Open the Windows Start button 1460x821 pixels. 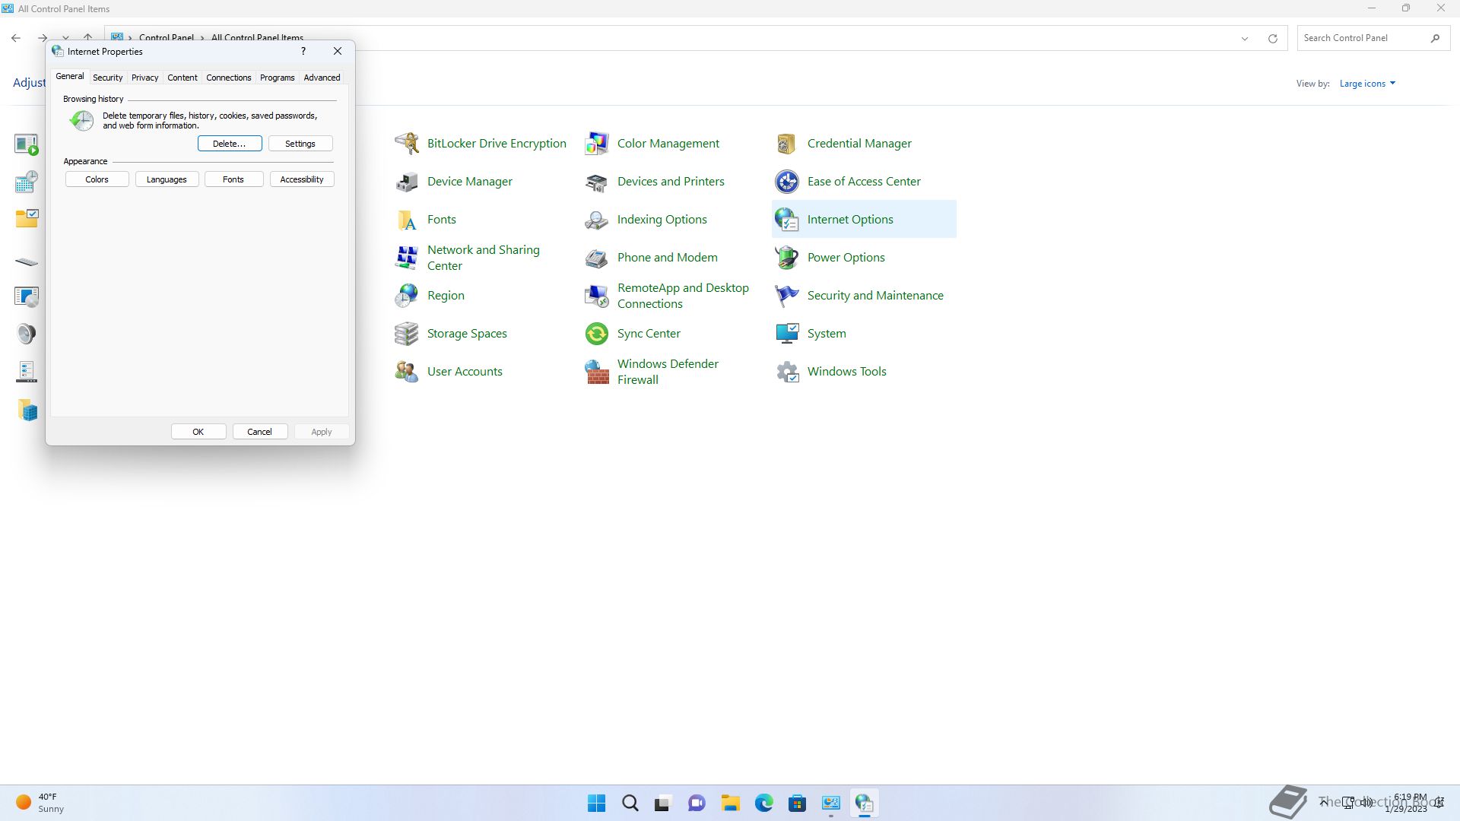click(x=597, y=803)
